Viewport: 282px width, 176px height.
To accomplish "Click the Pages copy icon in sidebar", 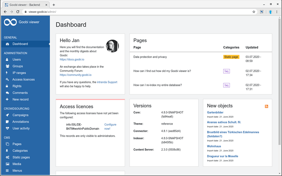I will coord(7,144).
